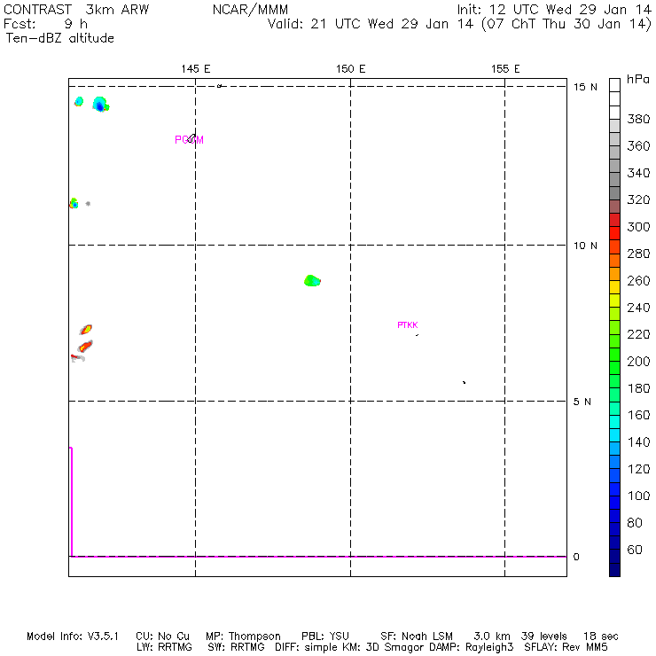Pick the yellow colorbar swatch beside 260

click(x=614, y=287)
